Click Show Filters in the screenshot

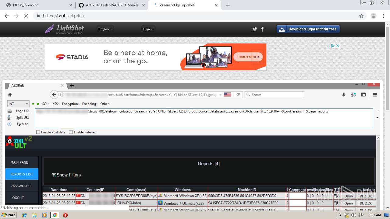coord(66,175)
